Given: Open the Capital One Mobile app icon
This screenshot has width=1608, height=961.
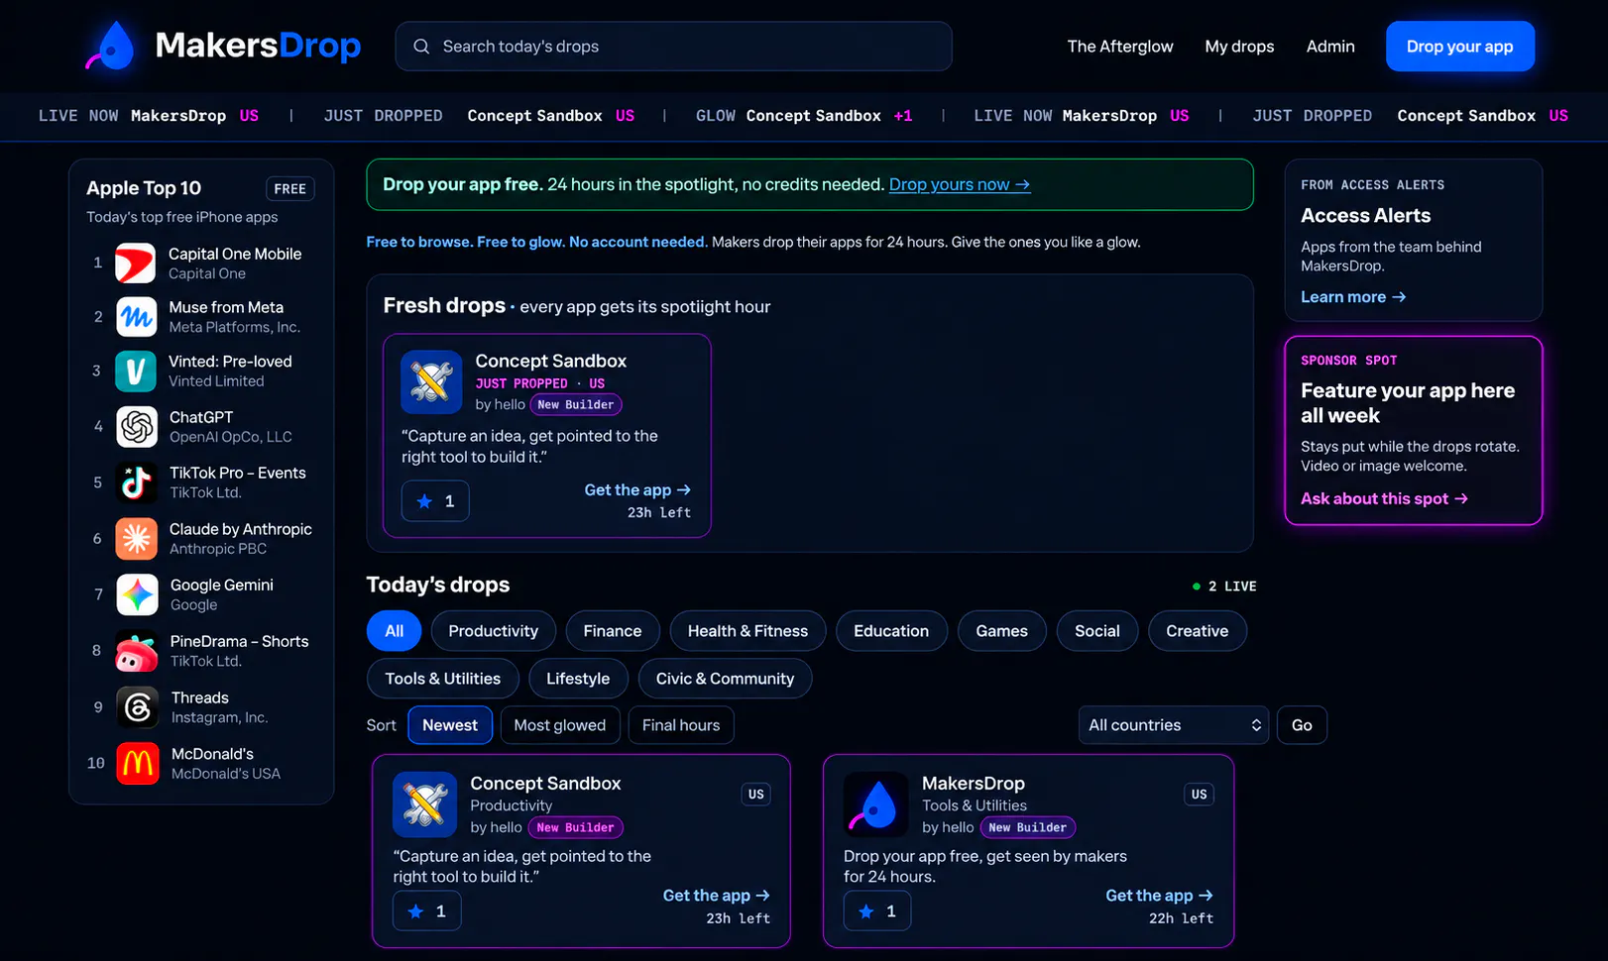Looking at the screenshot, I should pos(136,264).
